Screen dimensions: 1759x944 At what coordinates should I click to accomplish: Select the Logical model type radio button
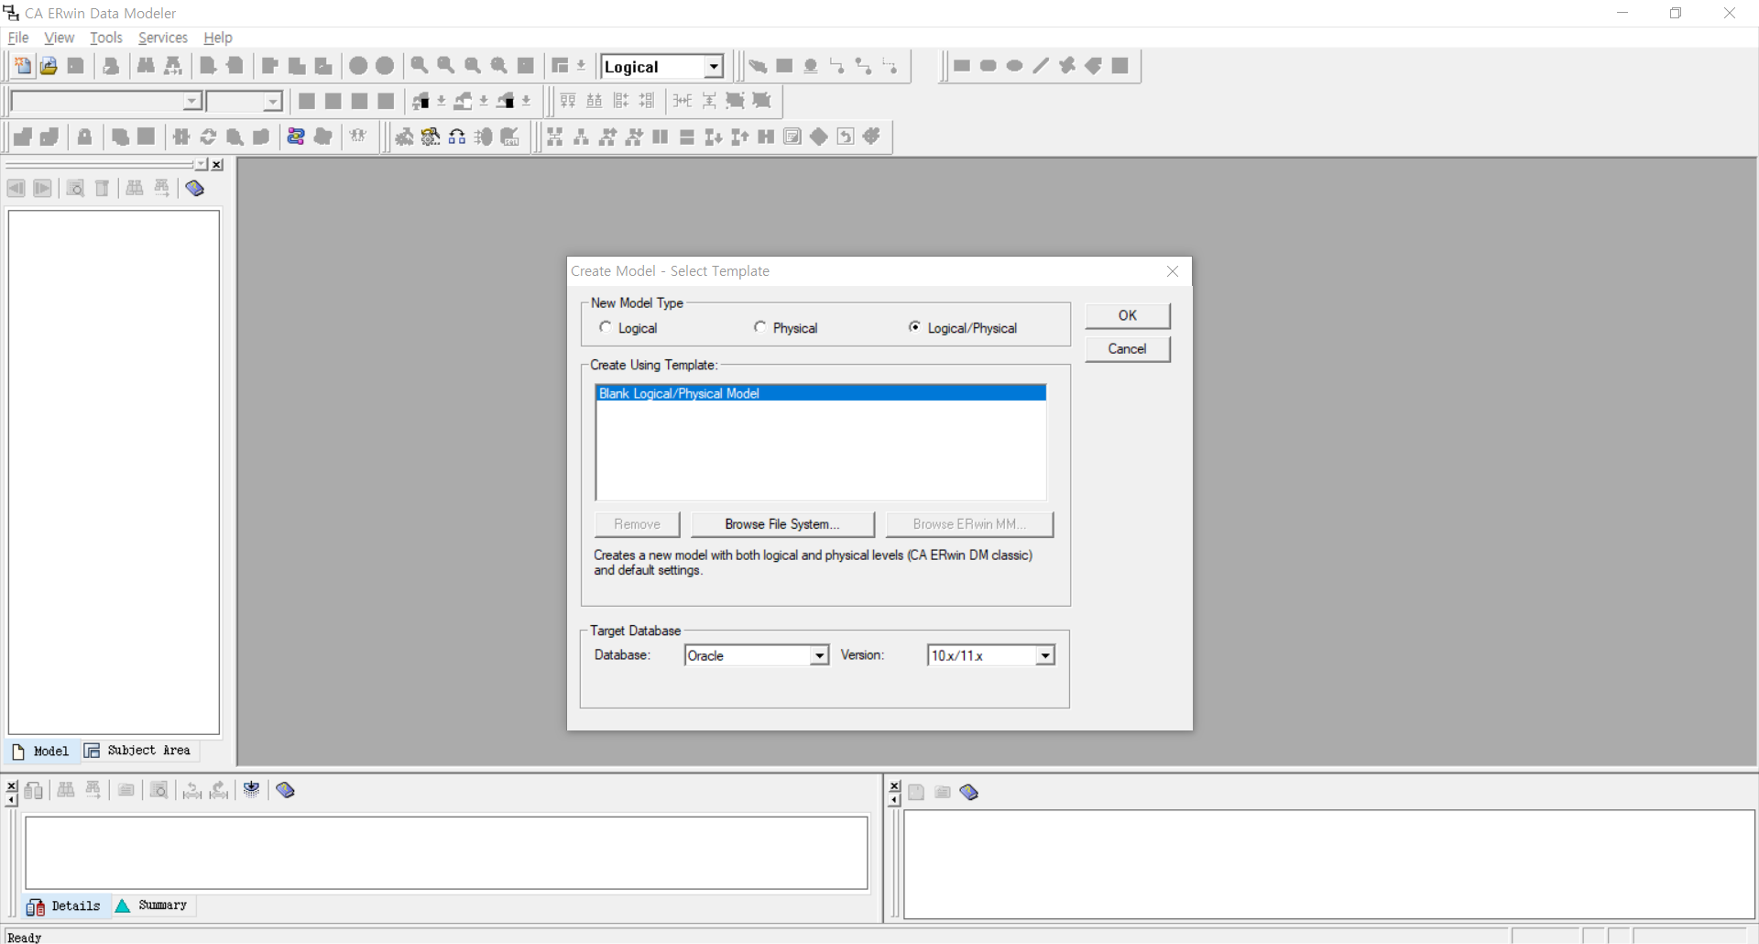606,327
